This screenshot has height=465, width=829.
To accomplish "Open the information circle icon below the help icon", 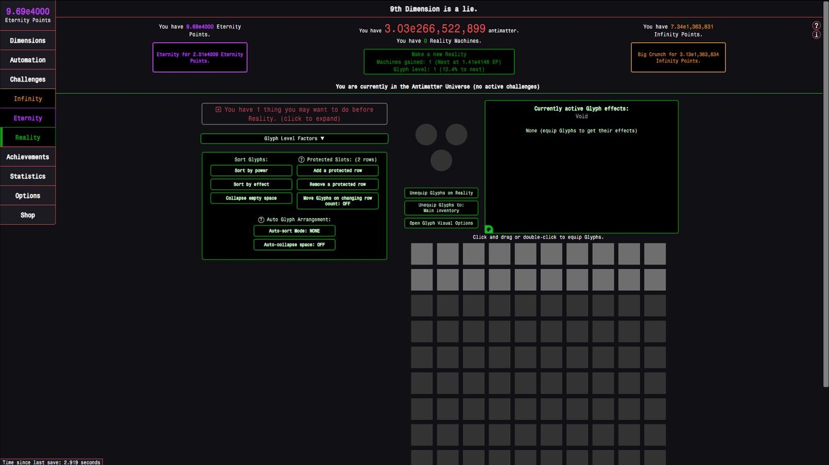I will [x=816, y=34].
